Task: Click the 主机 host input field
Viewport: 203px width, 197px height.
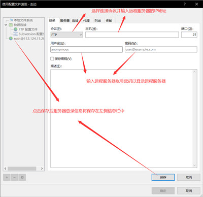Action: coord(132,35)
